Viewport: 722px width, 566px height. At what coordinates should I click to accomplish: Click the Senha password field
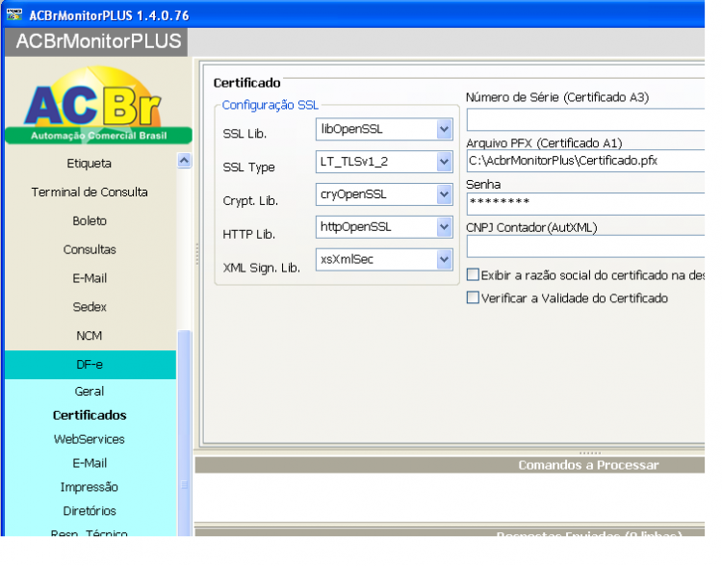pos(585,203)
